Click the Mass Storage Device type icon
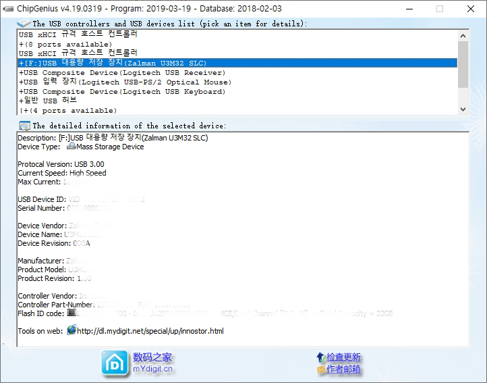Screen dimensions: 487x383 pos(71,146)
